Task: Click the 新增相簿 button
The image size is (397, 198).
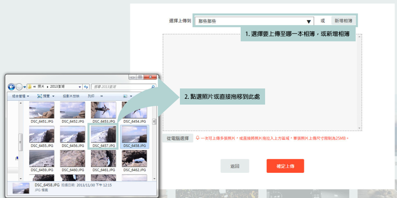Action: (344, 21)
